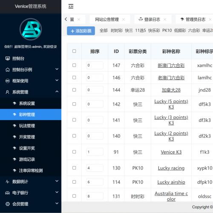Open 控制台 via its monitor icon
The image size is (213, 213).
point(8,58)
